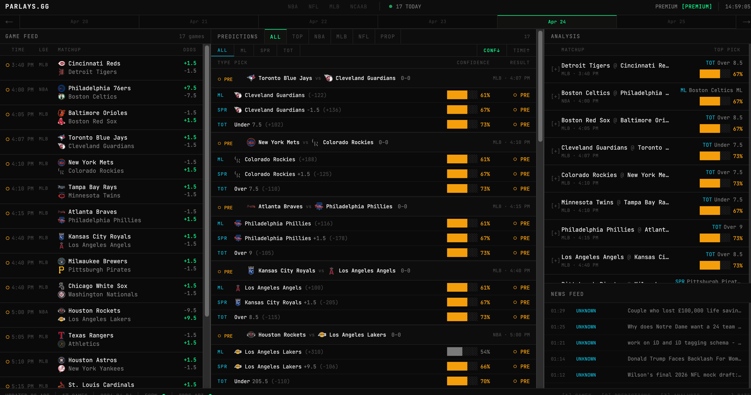Expand Minnesota Twins @ Tampa Bay analysis row
The height and width of the screenshot is (395, 751).
pos(555,206)
